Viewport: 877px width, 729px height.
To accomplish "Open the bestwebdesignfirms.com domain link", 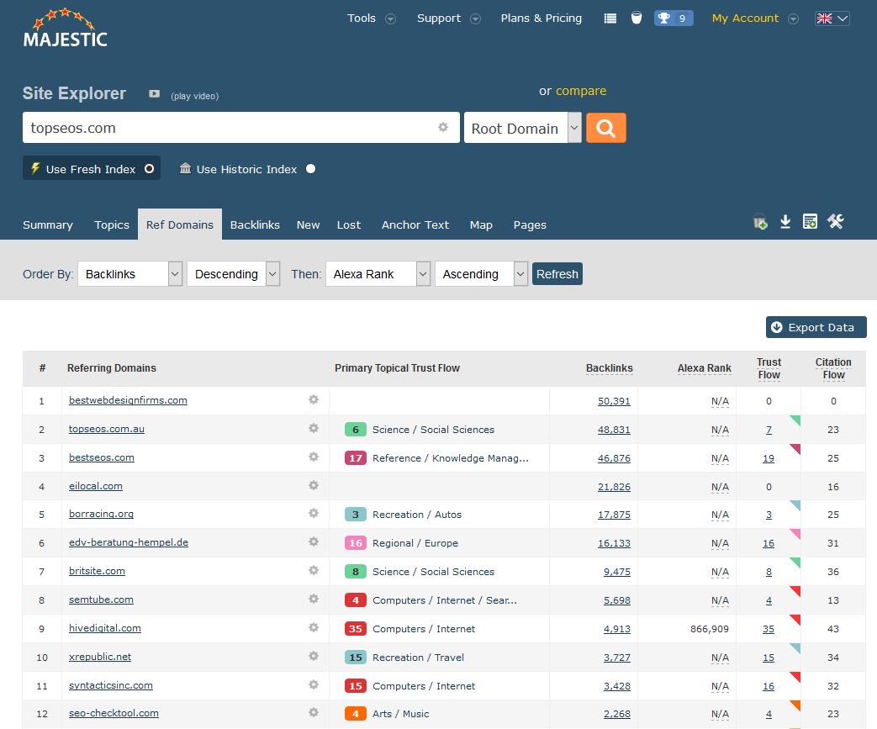I will point(128,400).
